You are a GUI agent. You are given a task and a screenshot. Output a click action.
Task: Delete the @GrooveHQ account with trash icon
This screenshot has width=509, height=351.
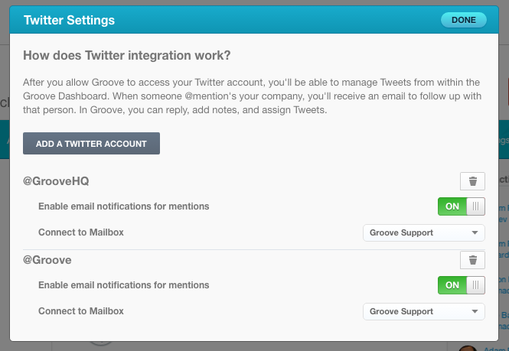[x=472, y=181]
